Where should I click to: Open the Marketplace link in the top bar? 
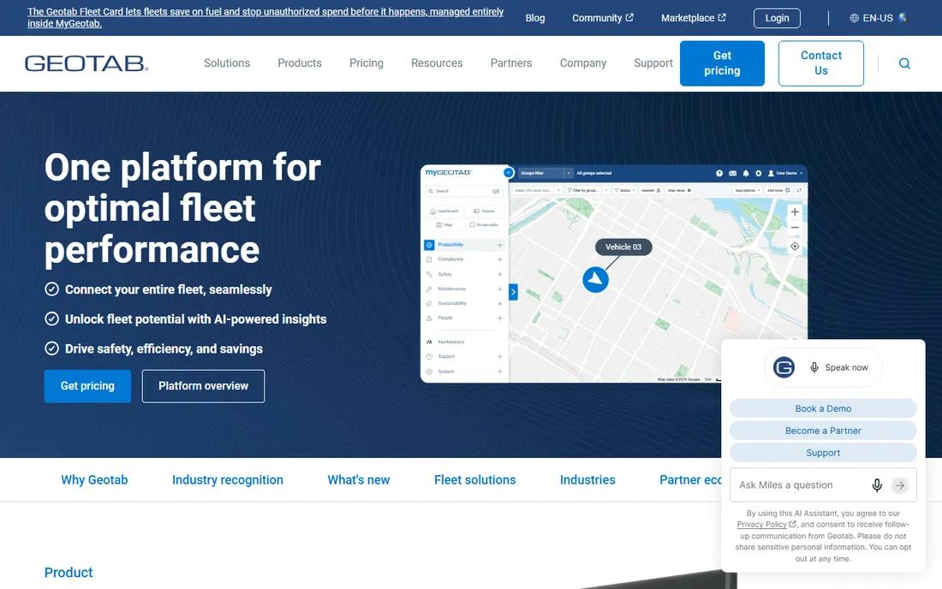pos(694,18)
